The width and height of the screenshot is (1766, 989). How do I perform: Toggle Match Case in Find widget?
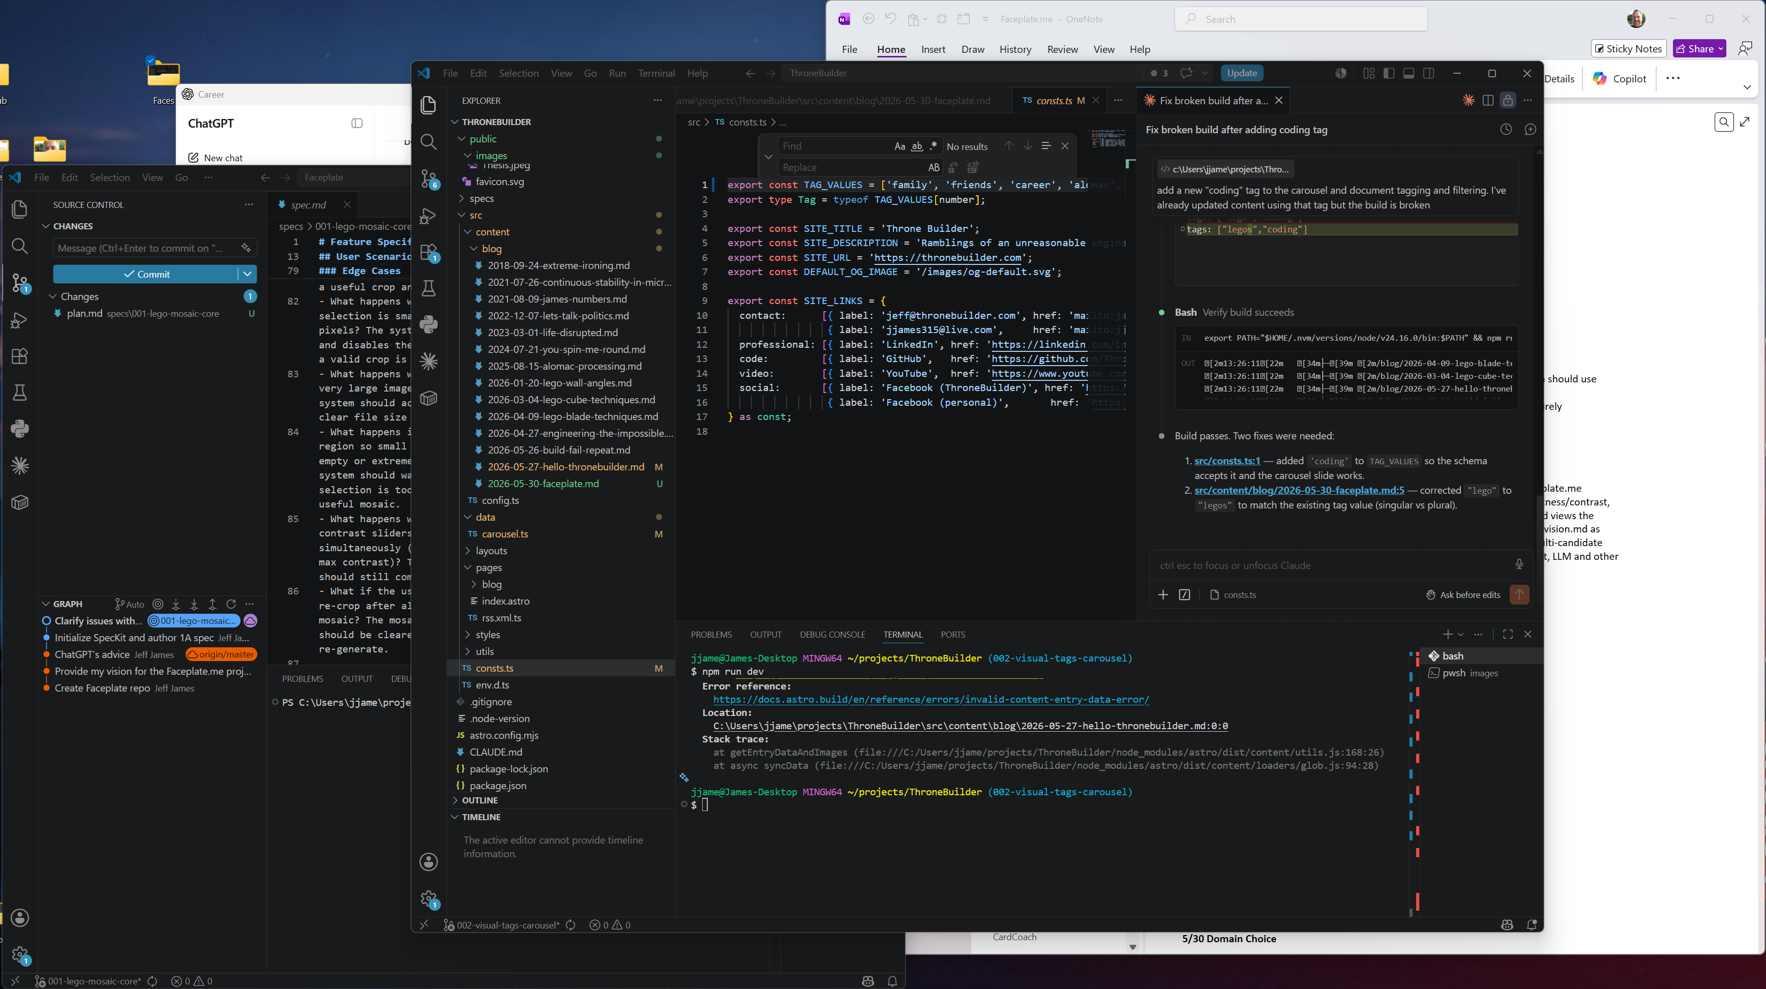point(900,146)
